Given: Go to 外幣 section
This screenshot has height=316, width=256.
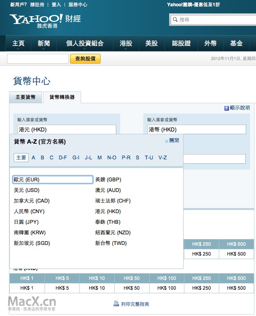Looking at the screenshot, I should point(211,43).
